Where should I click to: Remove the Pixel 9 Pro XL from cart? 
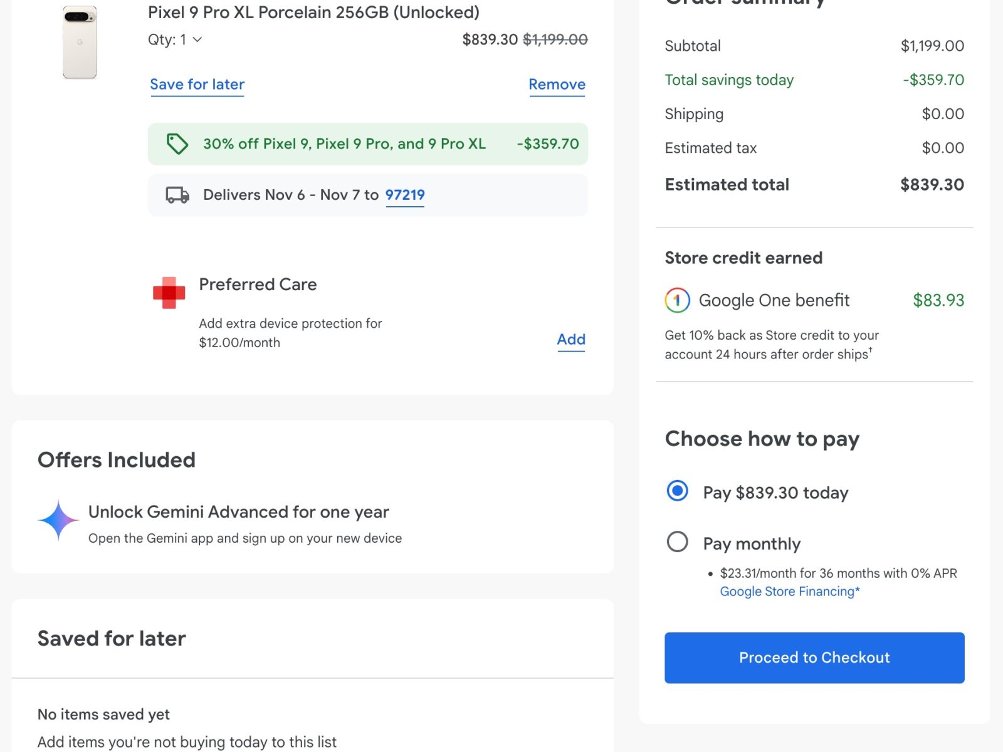click(557, 85)
